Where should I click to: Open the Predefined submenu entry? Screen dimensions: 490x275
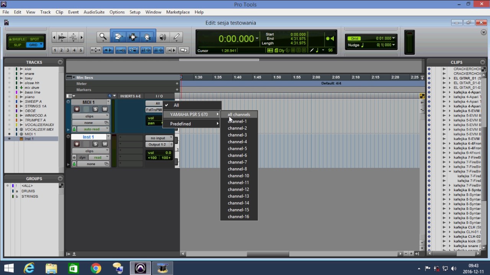coord(192,124)
